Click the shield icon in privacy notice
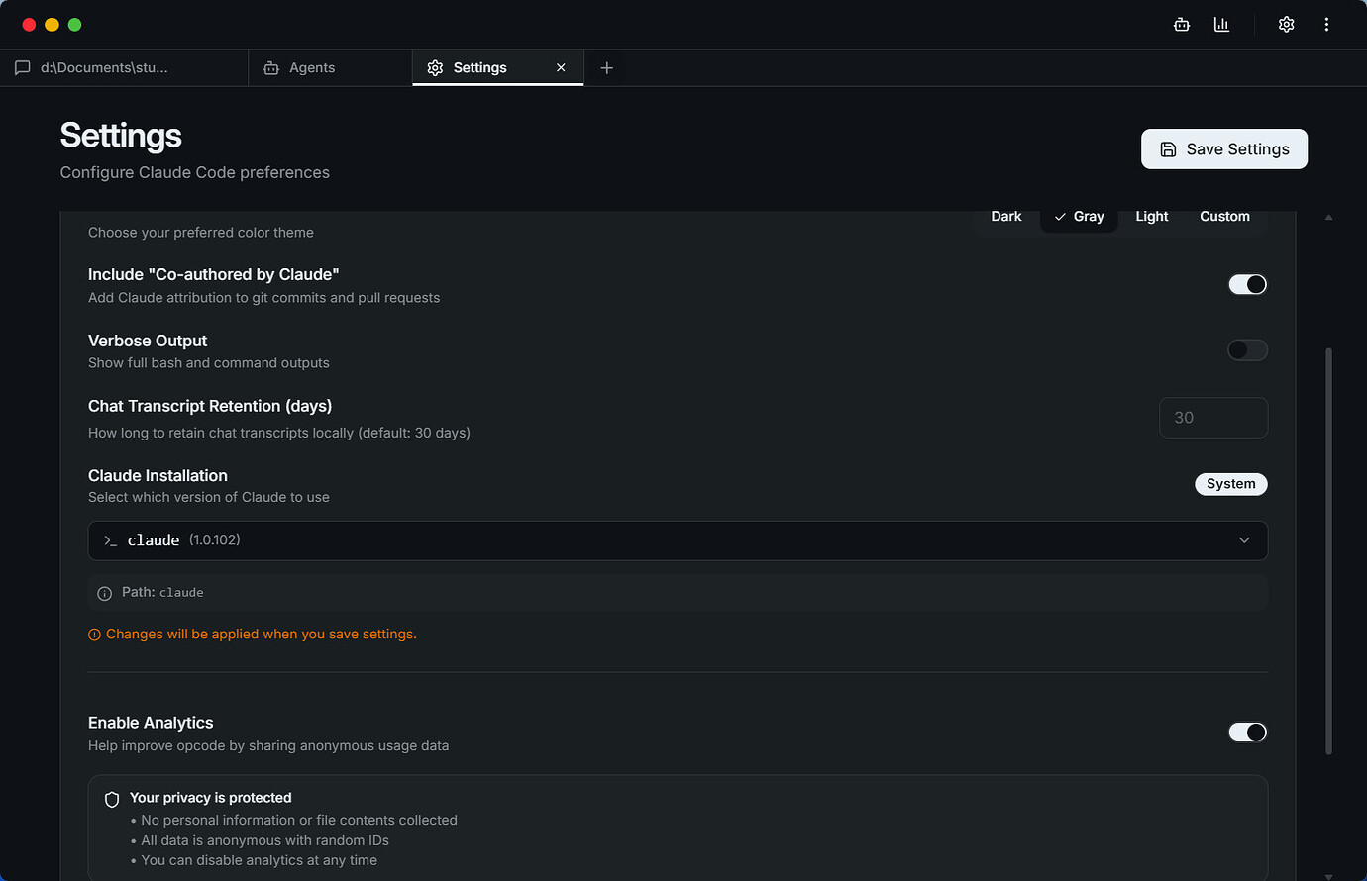The image size is (1367, 881). (x=112, y=799)
